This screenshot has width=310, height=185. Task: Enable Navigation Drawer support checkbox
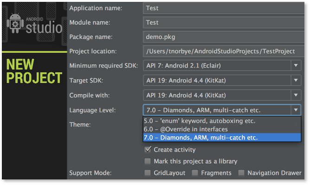(x=241, y=173)
